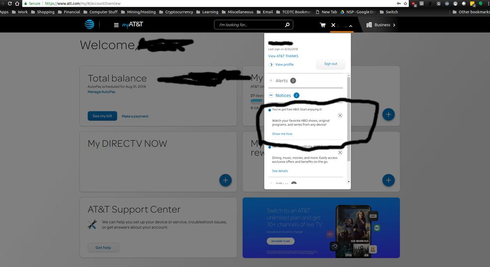Open the Learning bookmarks folder
This screenshot has width=490, height=267.
tap(207, 12)
